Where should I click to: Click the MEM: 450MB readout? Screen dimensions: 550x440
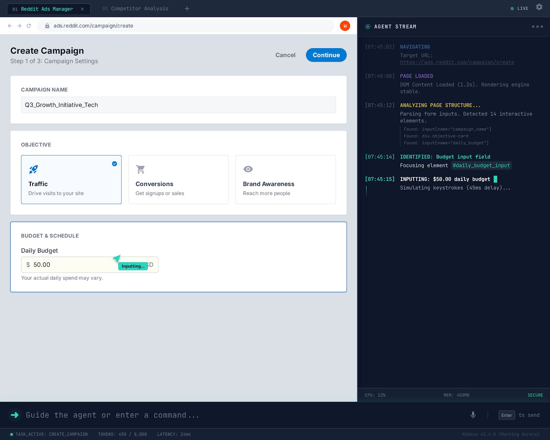[456, 395]
